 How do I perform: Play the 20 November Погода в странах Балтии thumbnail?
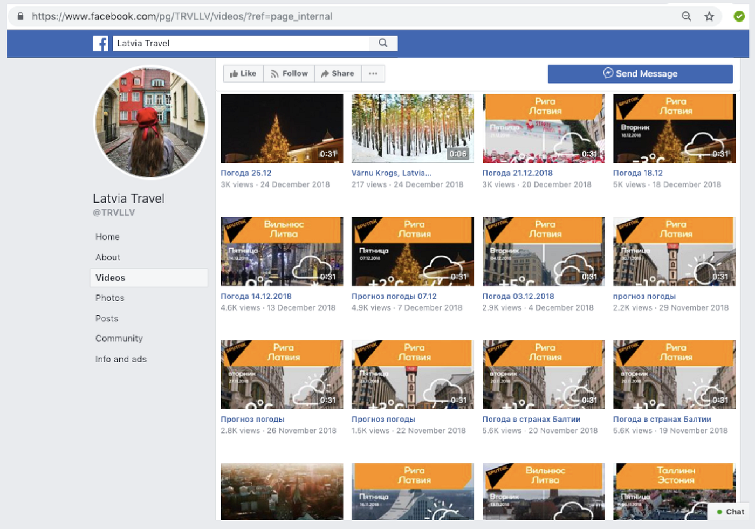[x=544, y=374]
